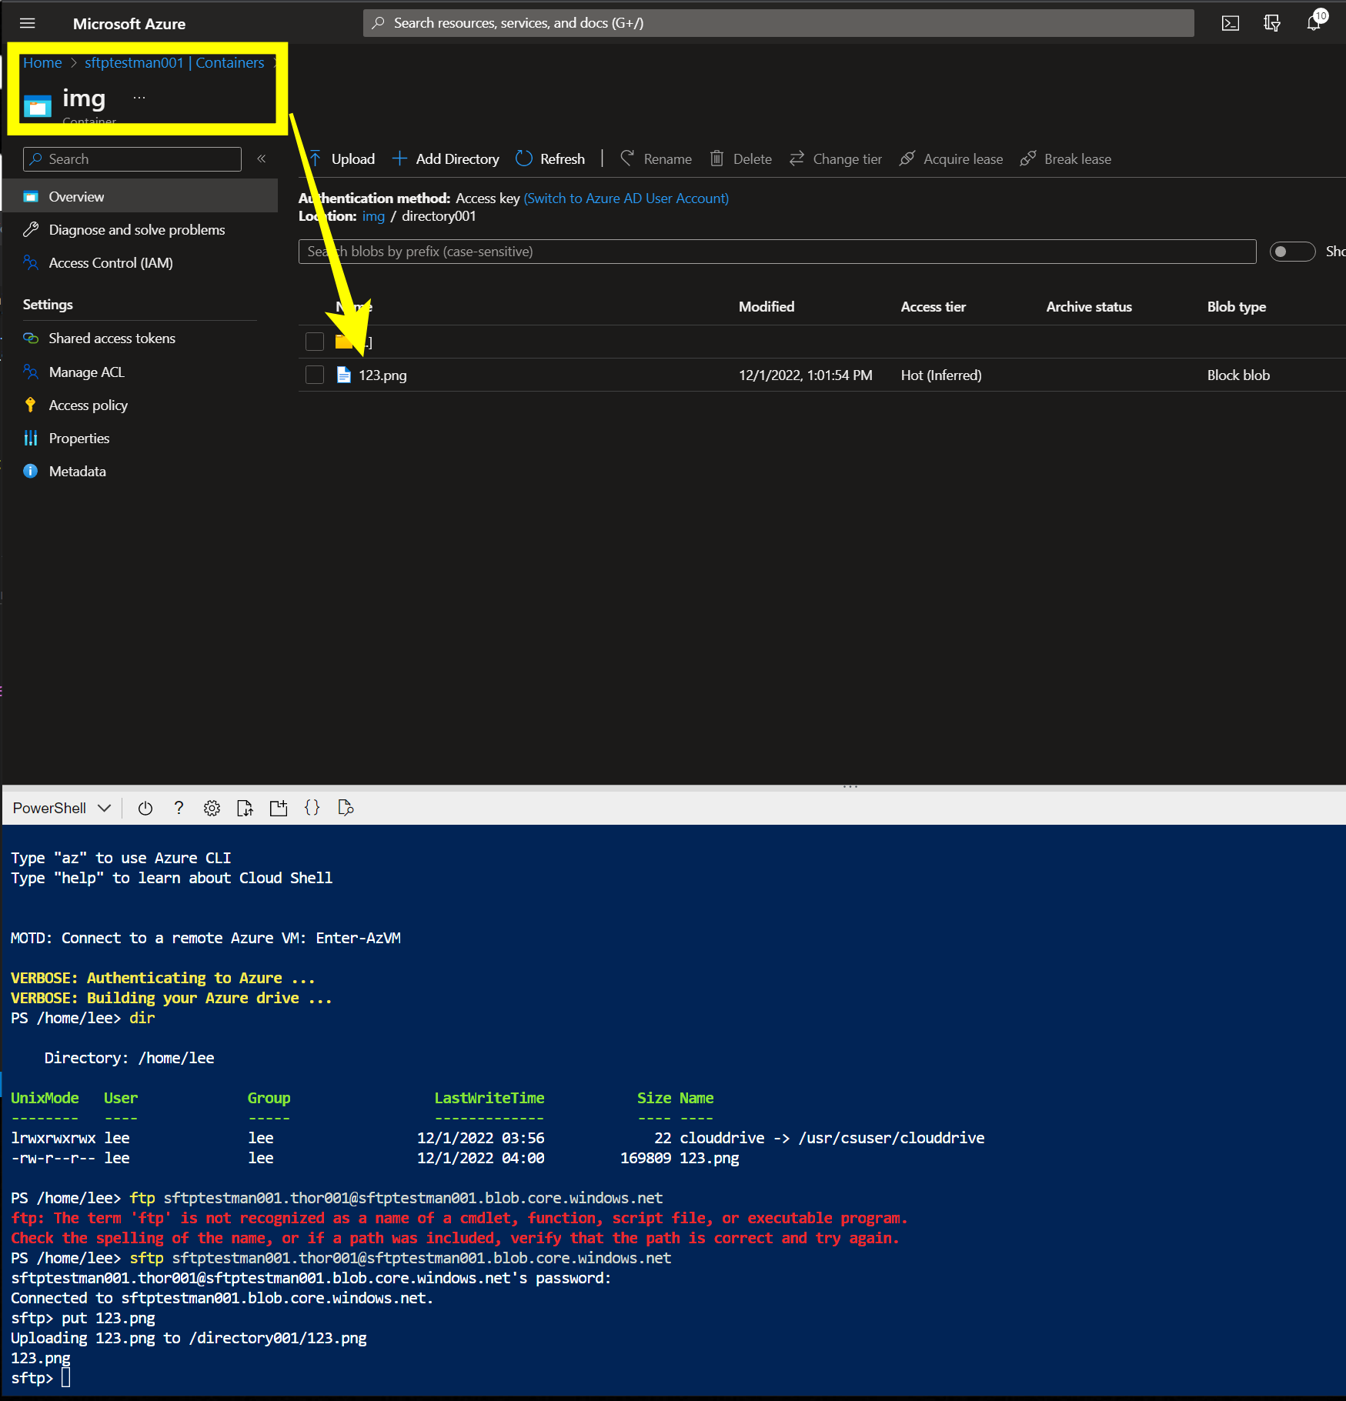This screenshot has height=1401, width=1346.
Task: Click Acquire lease
Action: [951, 158]
